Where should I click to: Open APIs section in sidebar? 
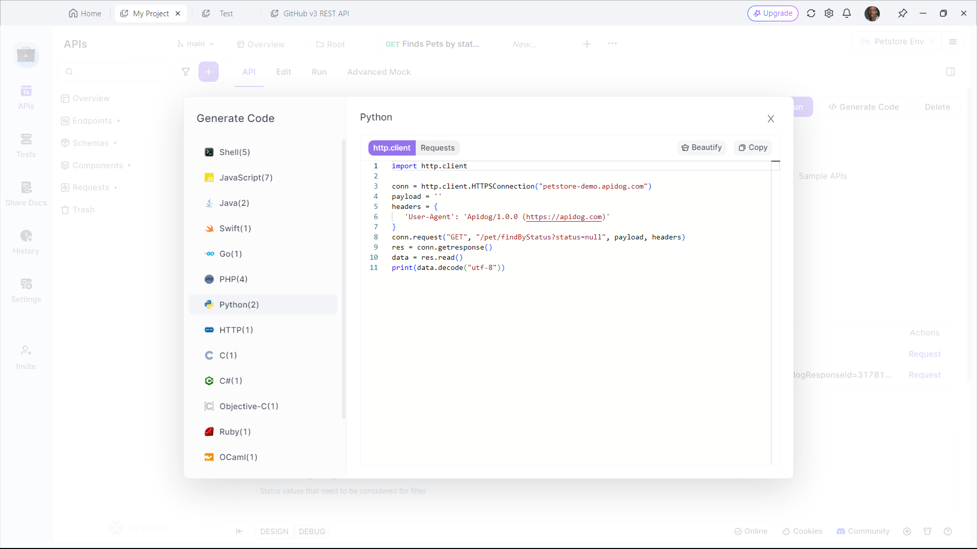point(26,97)
